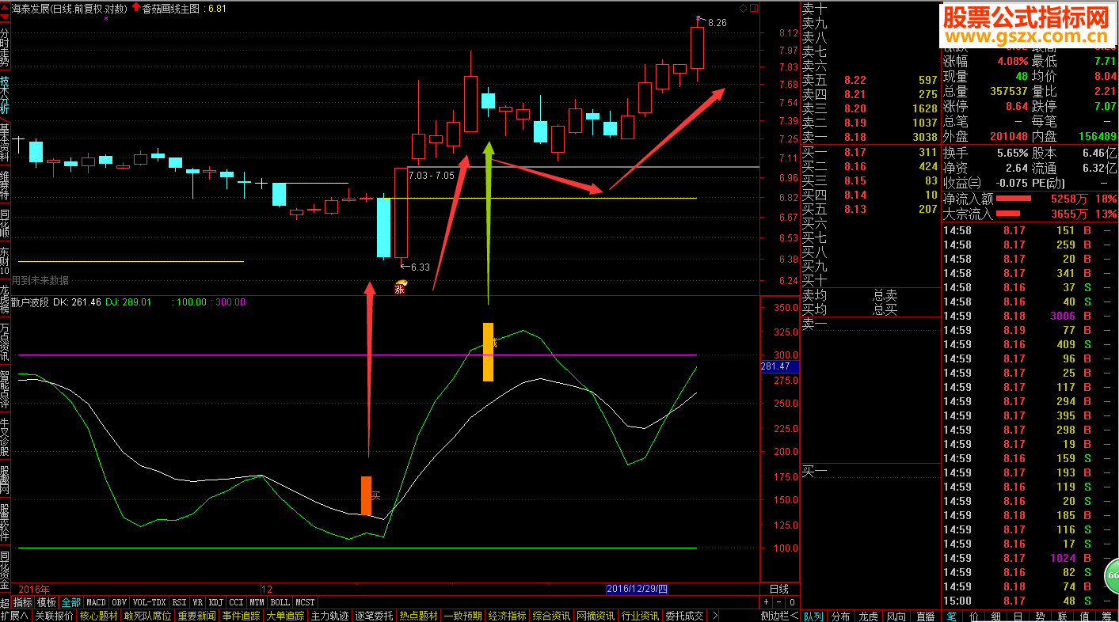Select the 分布 tab
This screenshot has height=622, width=1119.
click(x=841, y=616)
